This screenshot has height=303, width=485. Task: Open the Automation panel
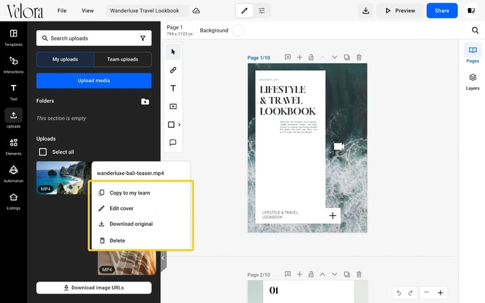pos(13,174)
